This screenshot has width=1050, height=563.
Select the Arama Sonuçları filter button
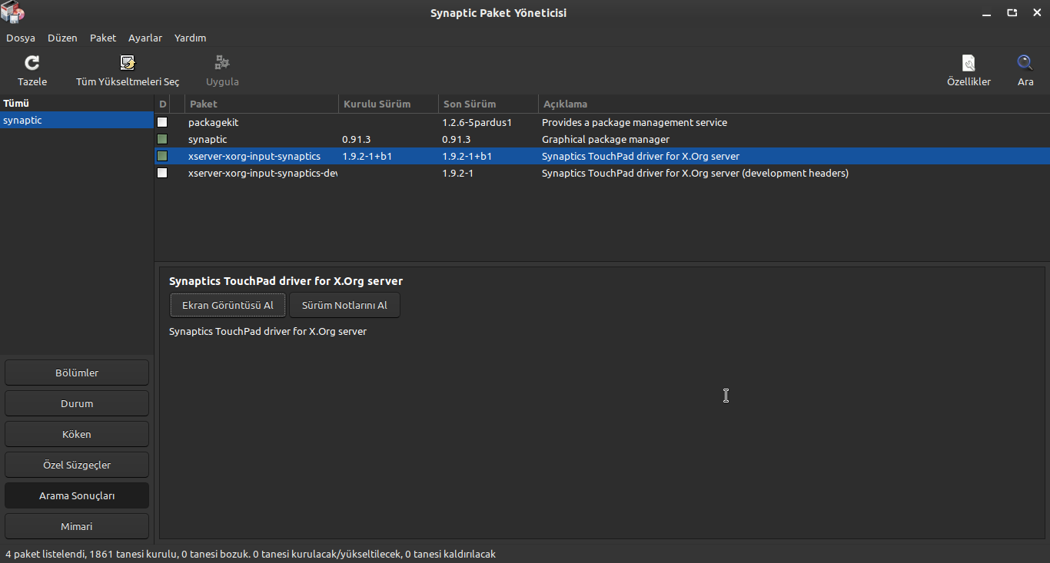tap(77, 495)
